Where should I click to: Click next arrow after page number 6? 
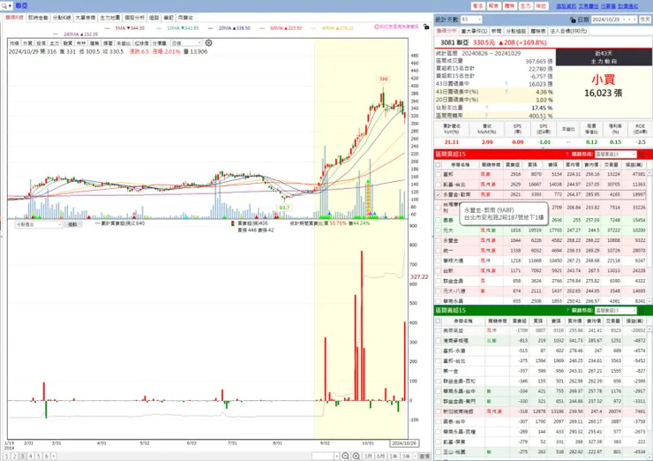53,456
